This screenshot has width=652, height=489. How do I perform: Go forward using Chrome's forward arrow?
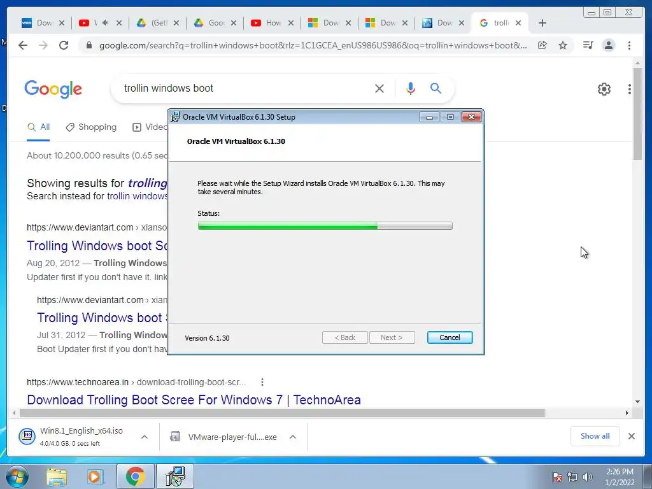click(x=43, y=45)
